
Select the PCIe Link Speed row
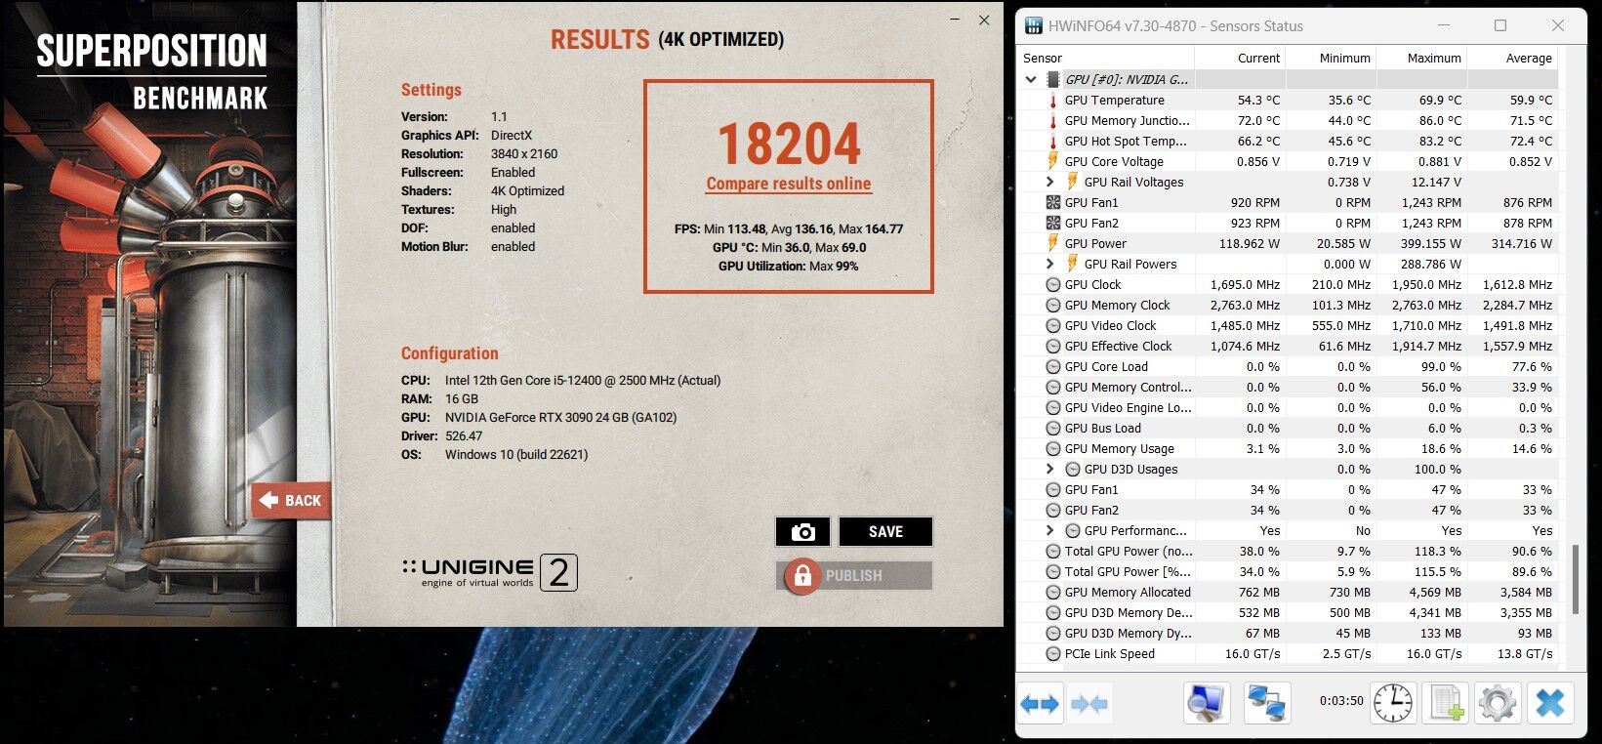point(1288,653)
